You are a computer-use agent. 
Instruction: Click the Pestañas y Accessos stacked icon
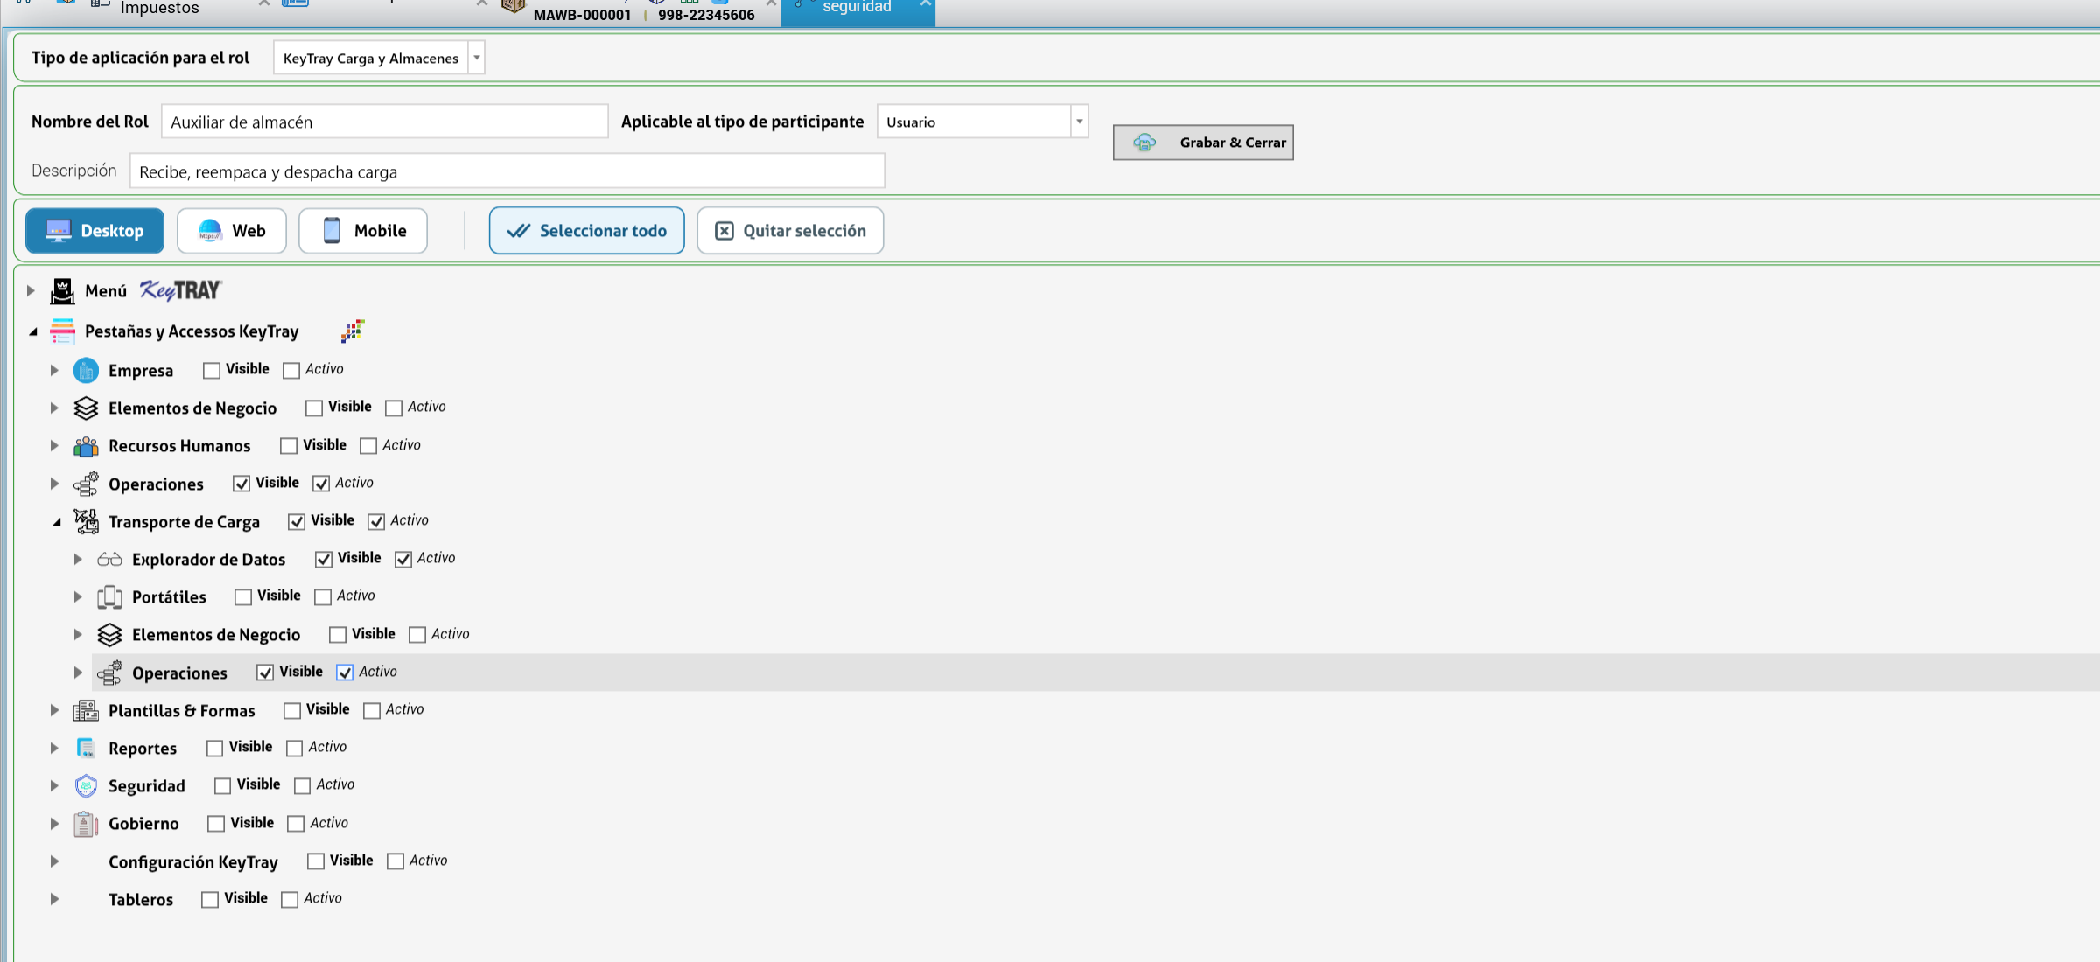click(62, 331)
